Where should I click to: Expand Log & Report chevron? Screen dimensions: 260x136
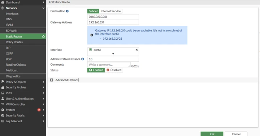(43, 121)
